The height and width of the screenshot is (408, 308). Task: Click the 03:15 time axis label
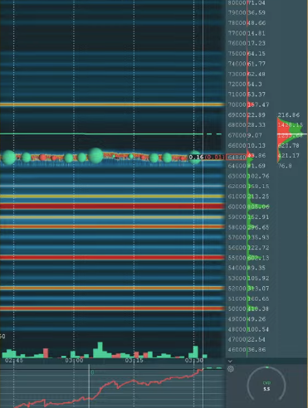point(134,361)
